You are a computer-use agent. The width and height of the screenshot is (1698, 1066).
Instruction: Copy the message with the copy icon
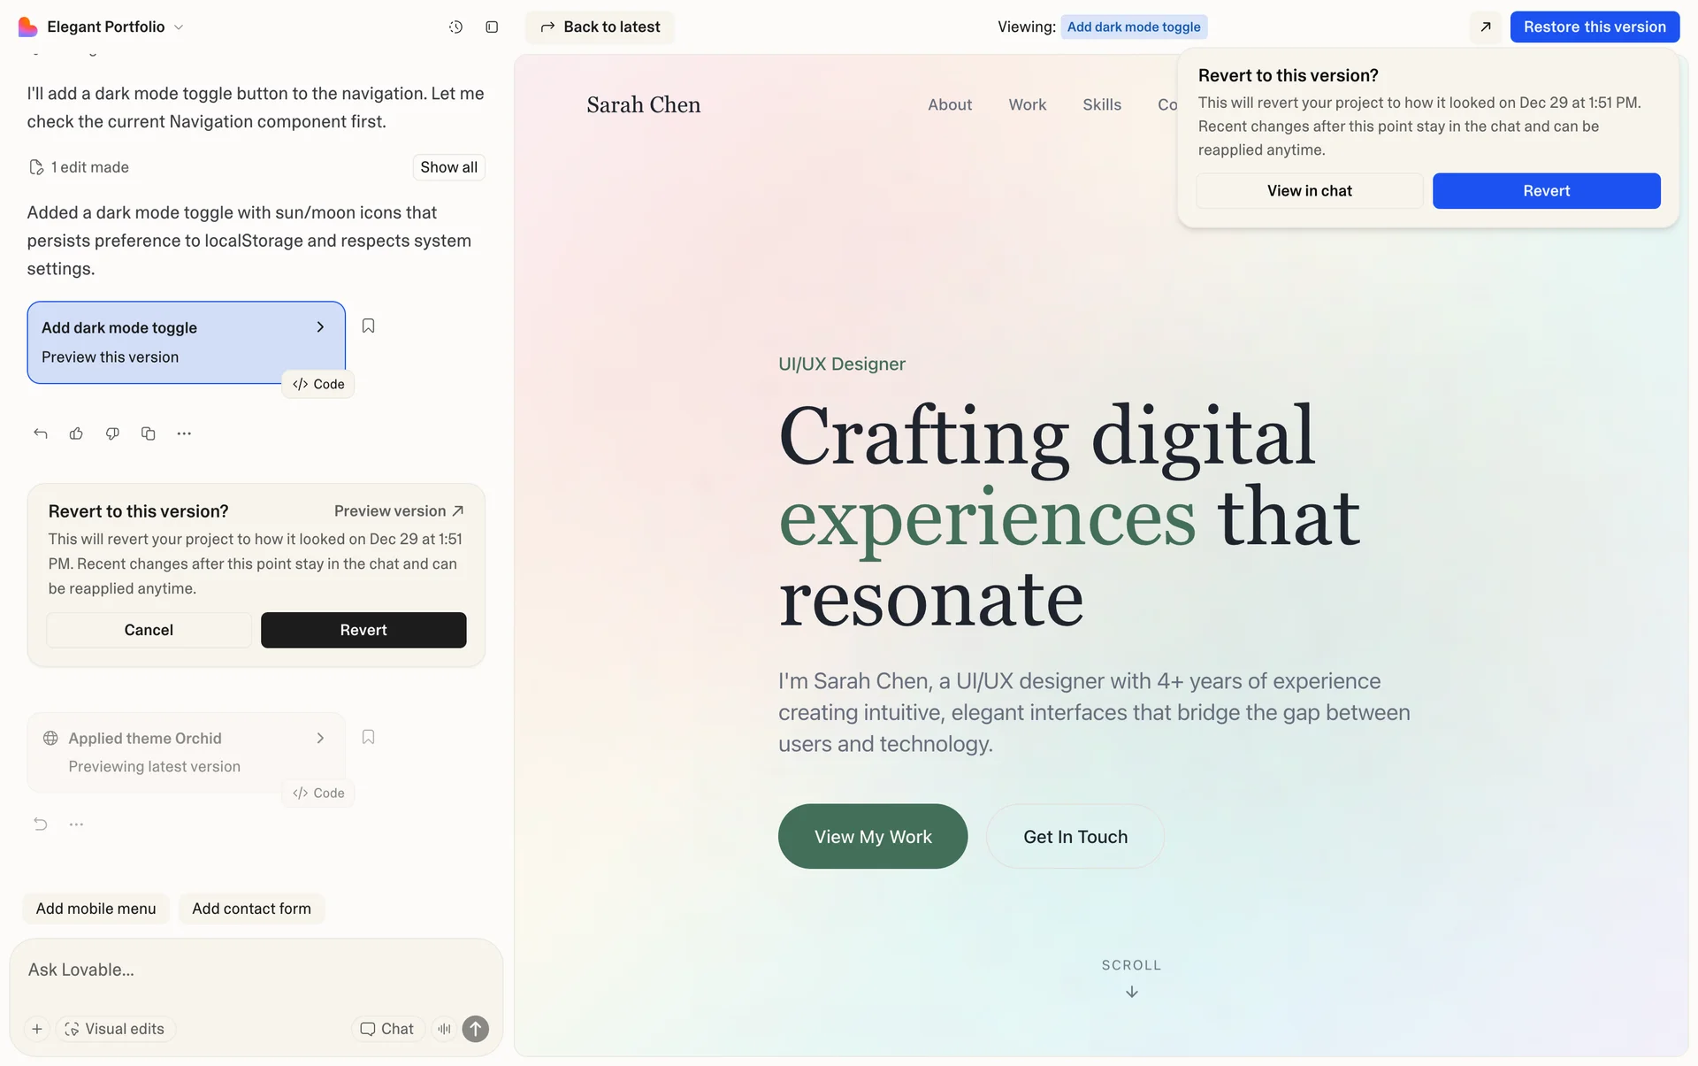pyautogui.click(x=149, y=433)
